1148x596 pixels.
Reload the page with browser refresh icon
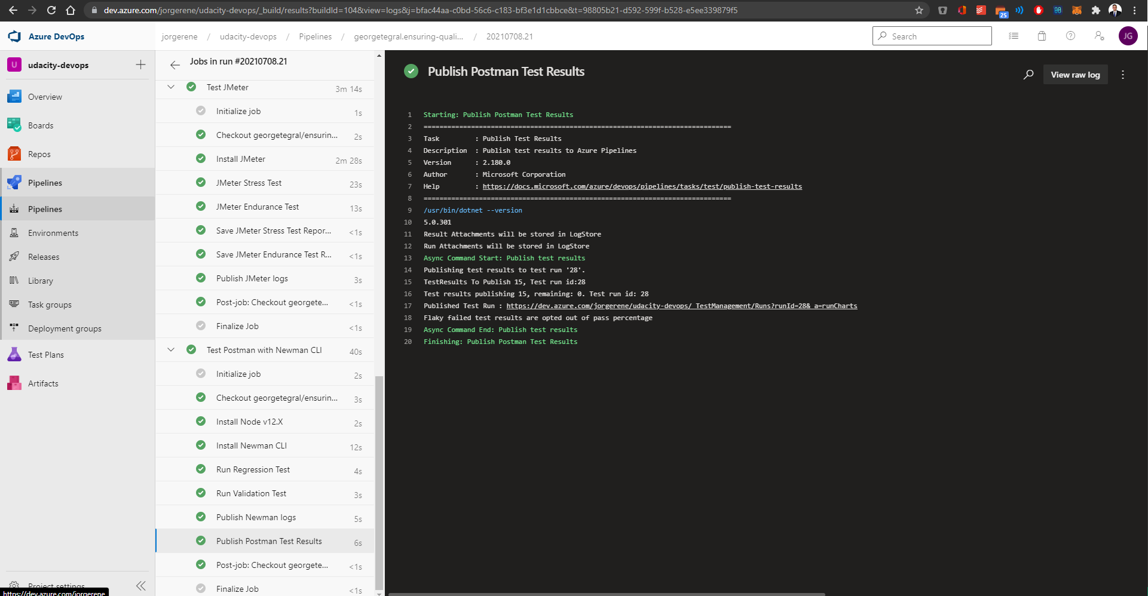pos(51,10)
